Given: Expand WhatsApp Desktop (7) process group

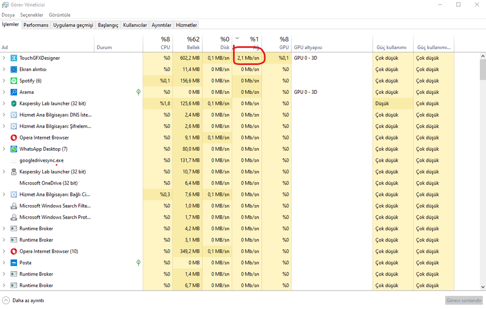Looking at the screenshot, I should pos(4,149).
